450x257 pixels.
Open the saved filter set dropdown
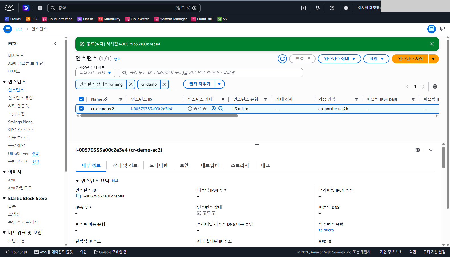(95, 73)
